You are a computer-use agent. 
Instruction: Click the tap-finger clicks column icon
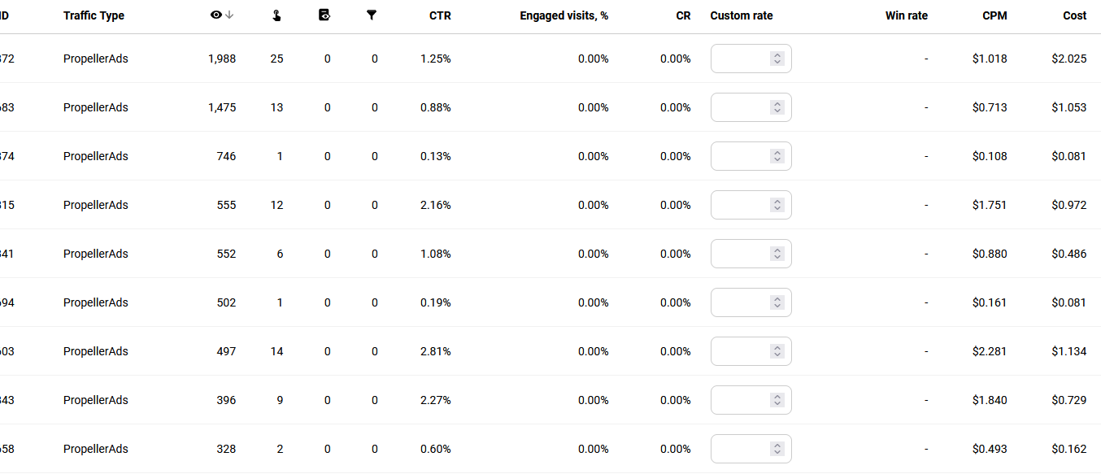tap(277, 15)
